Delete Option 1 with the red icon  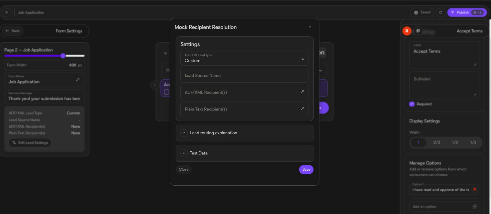[x=474, y=189]
